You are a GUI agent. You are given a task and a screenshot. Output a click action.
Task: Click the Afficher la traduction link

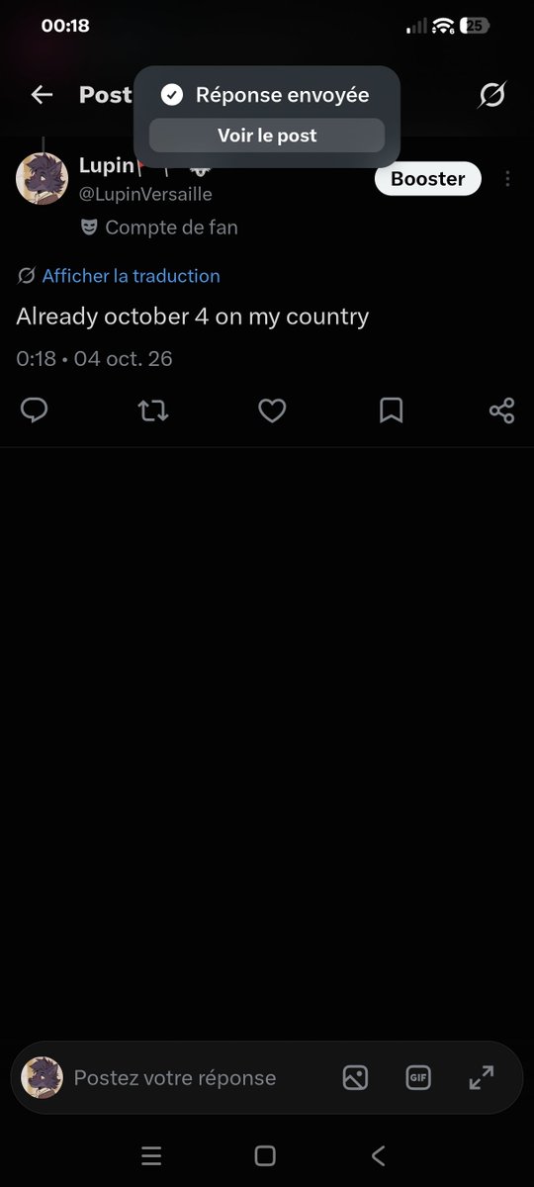(x=131, y=276)
